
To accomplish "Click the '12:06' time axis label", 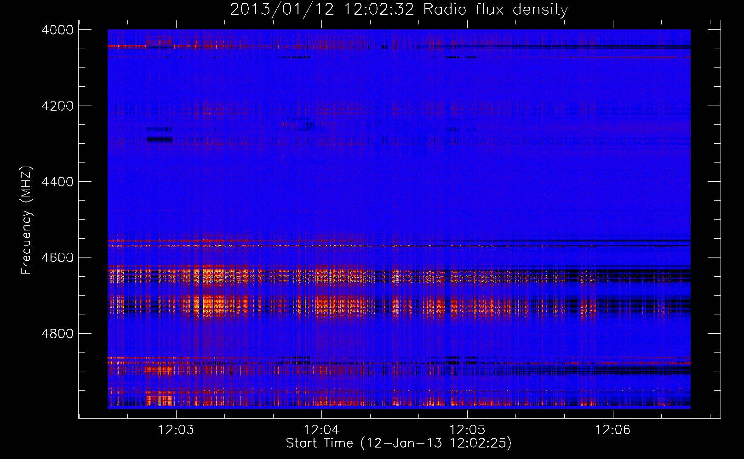I will 612,430.
